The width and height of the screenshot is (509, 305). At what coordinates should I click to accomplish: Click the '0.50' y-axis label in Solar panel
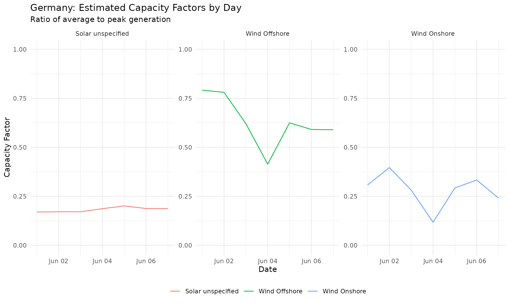20,147
